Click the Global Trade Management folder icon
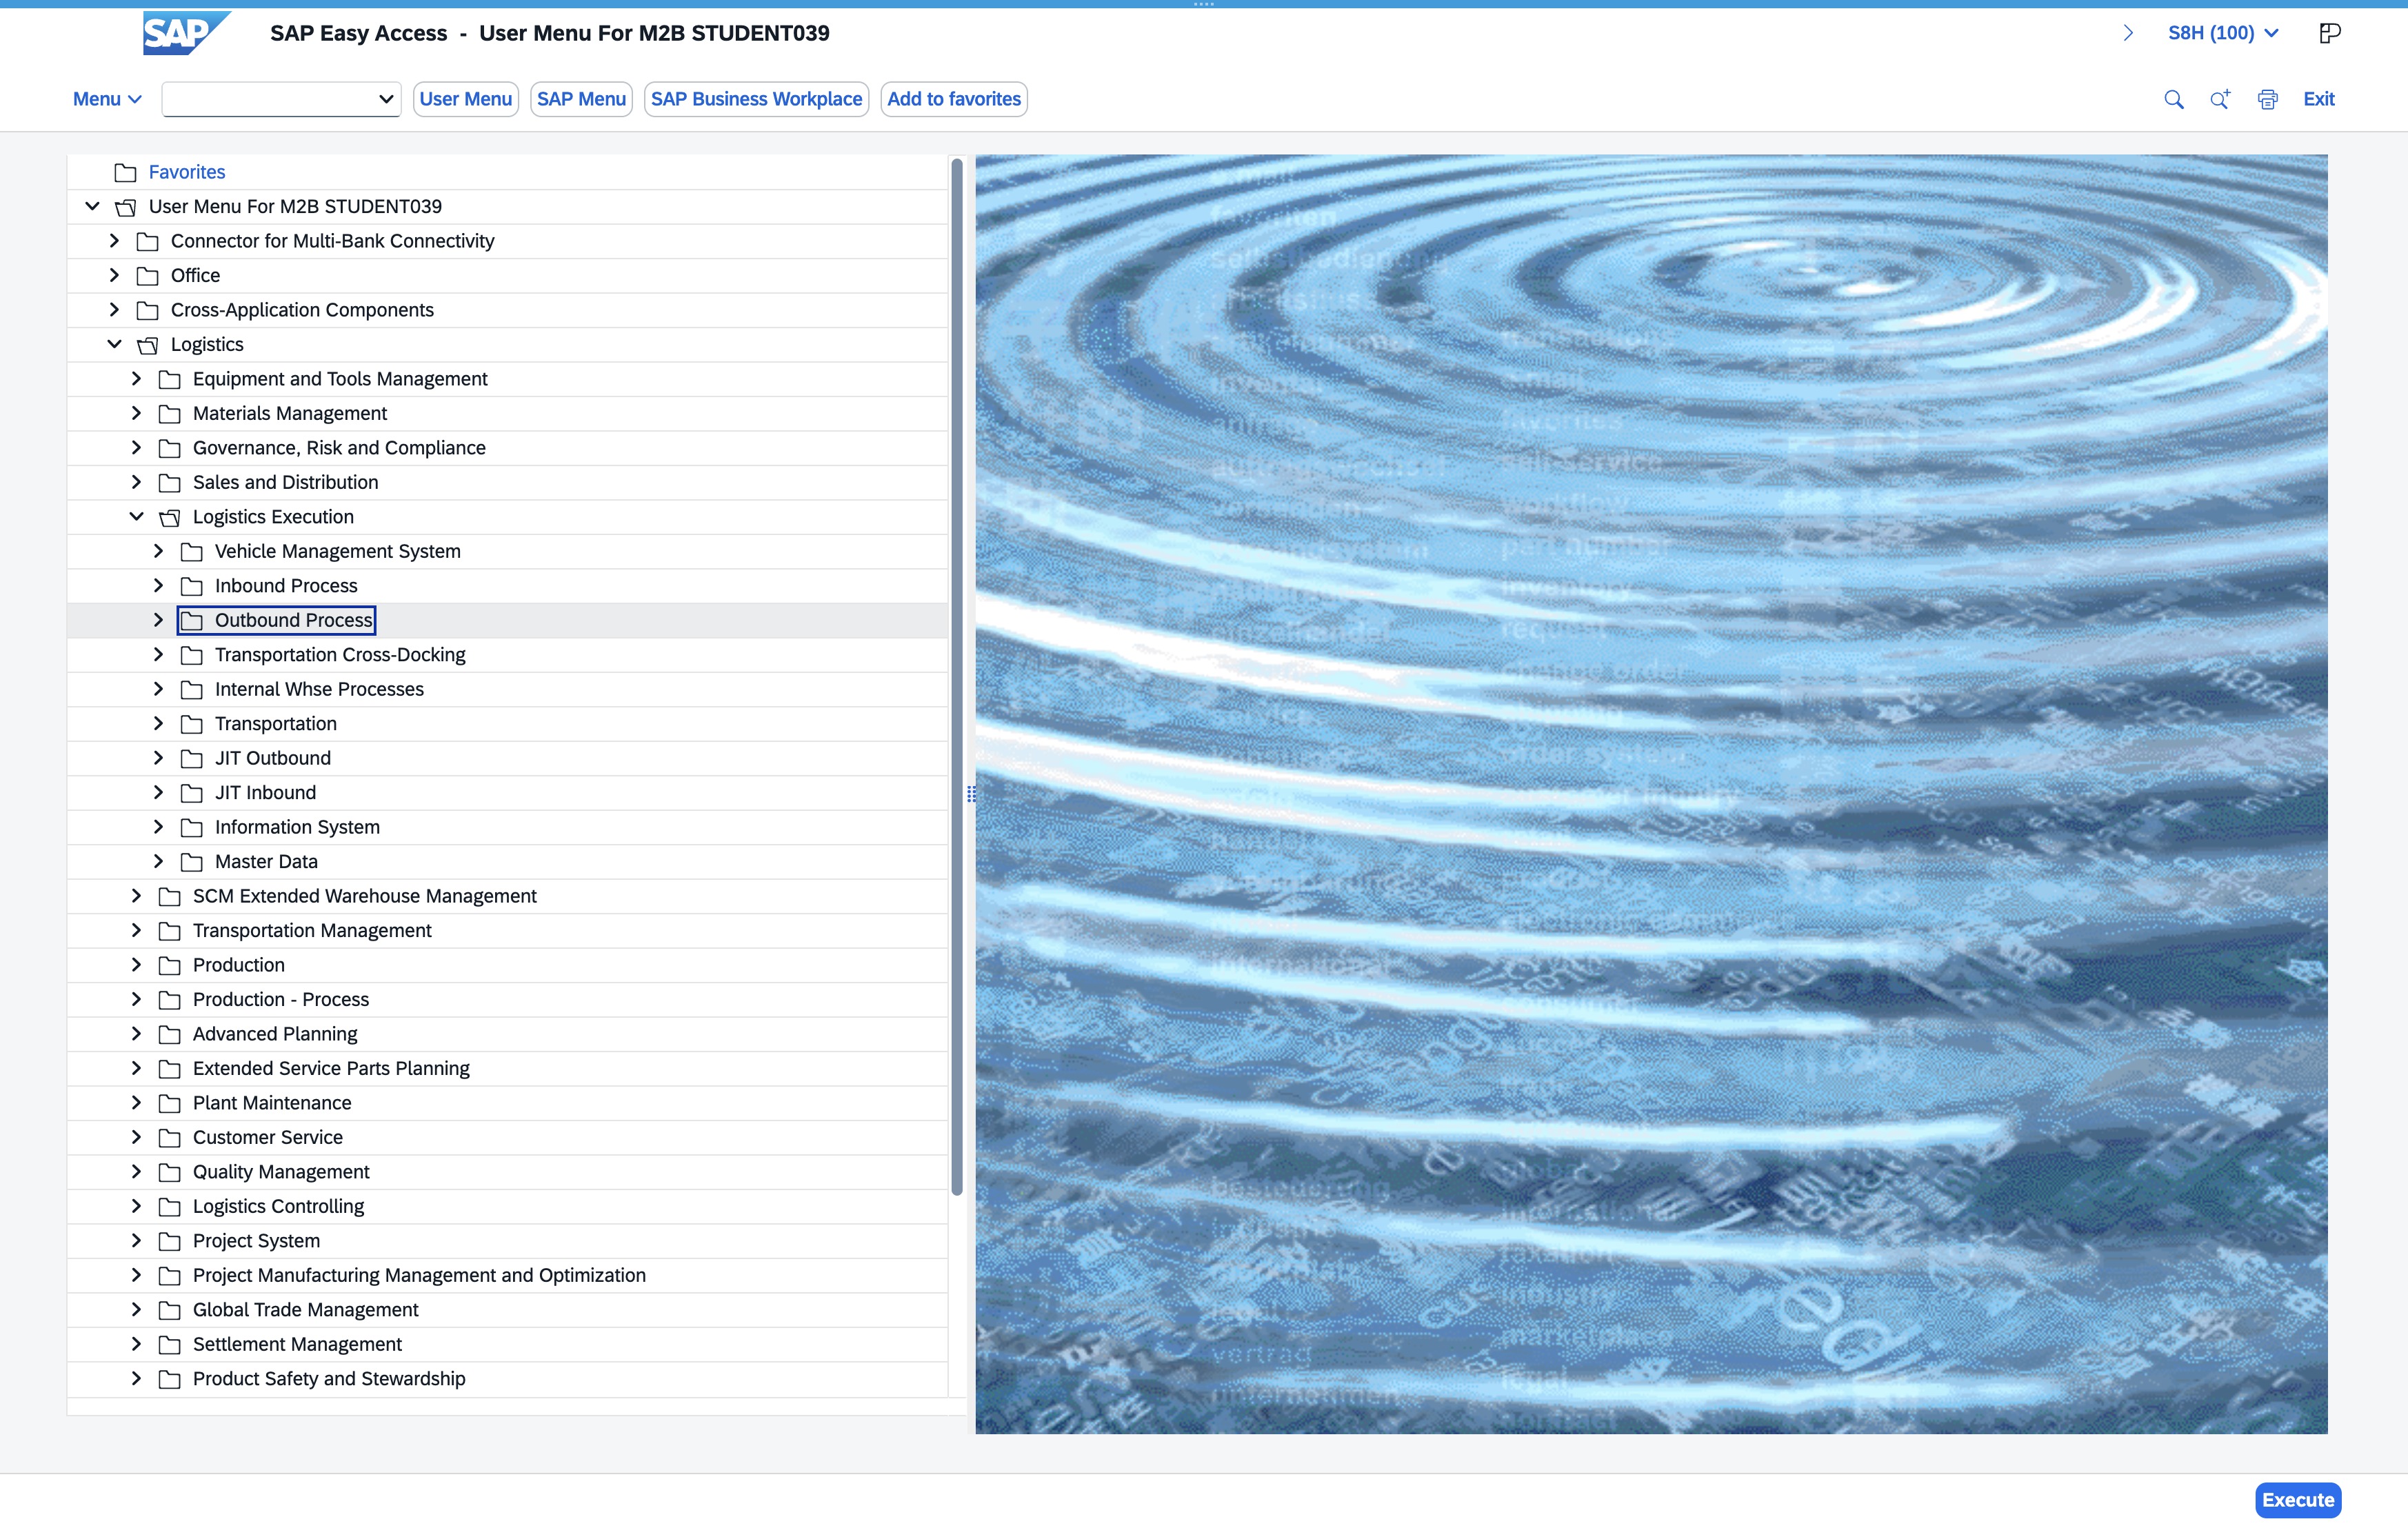 coord(169,1311)
